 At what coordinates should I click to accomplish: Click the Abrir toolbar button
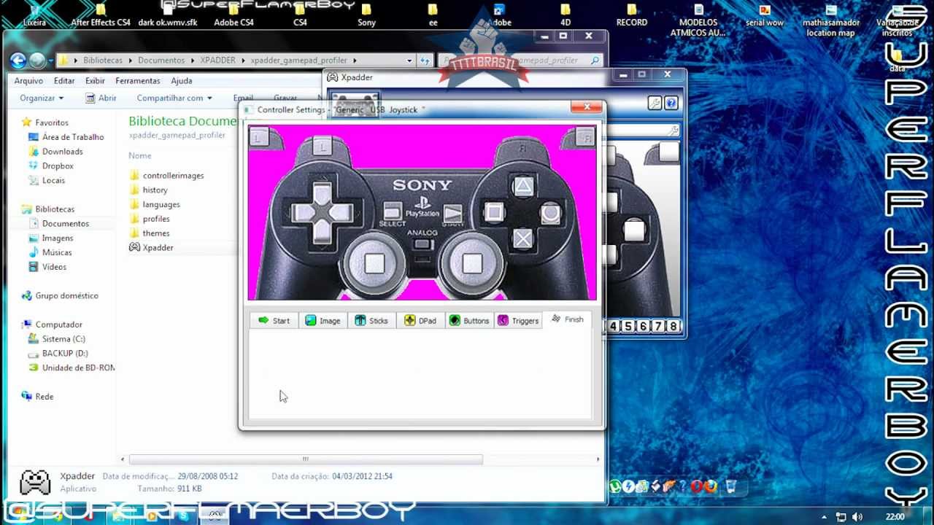pos(101,98)
